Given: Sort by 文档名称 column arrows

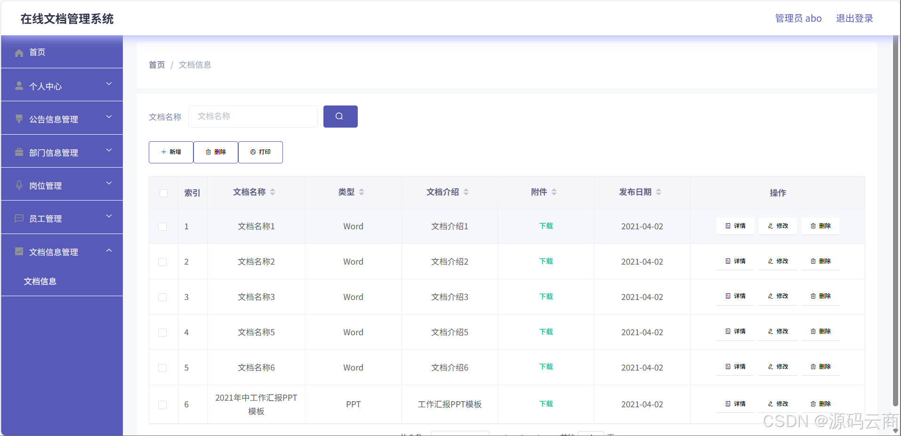Looking at the screenshot, I should [273, 192].
